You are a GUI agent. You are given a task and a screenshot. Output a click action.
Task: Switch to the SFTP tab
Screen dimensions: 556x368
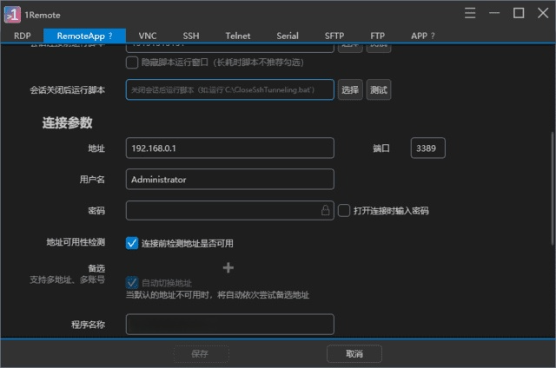coord(334,36)
